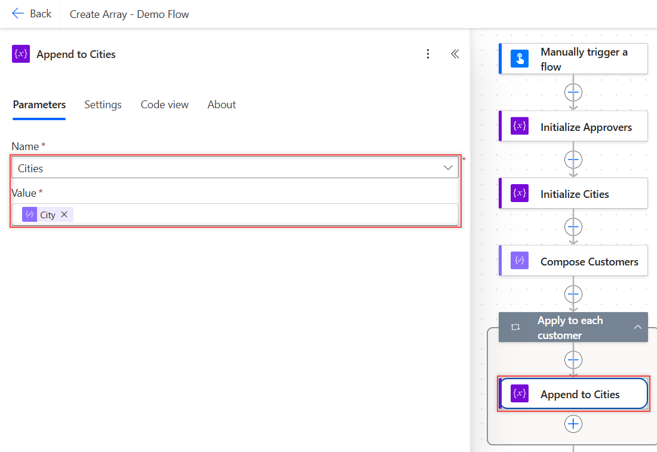
Task: Click the Append to Cities header variable icon
Action: point(21,54)
